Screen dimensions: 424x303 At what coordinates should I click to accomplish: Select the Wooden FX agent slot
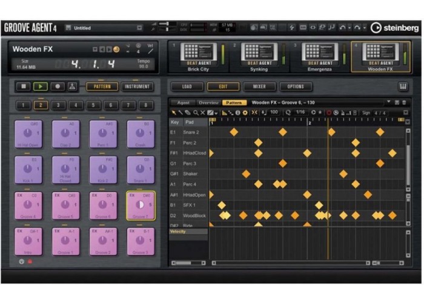click(x=381, y=57)
